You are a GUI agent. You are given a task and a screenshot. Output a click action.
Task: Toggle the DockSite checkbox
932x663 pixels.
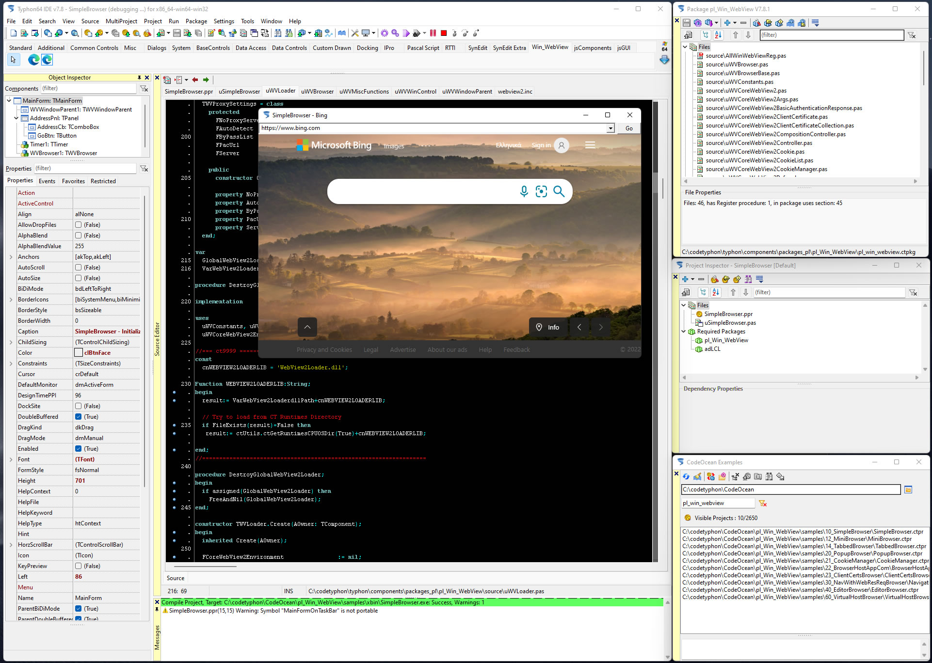coord(78,406)
